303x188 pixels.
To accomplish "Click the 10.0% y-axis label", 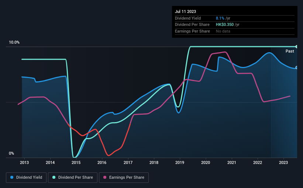I will coord(14,43).
